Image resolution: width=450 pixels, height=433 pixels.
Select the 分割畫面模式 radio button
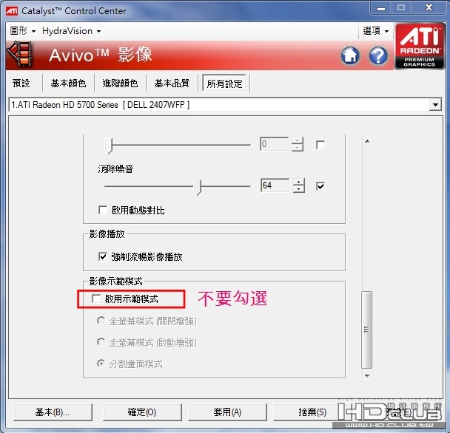101,364
